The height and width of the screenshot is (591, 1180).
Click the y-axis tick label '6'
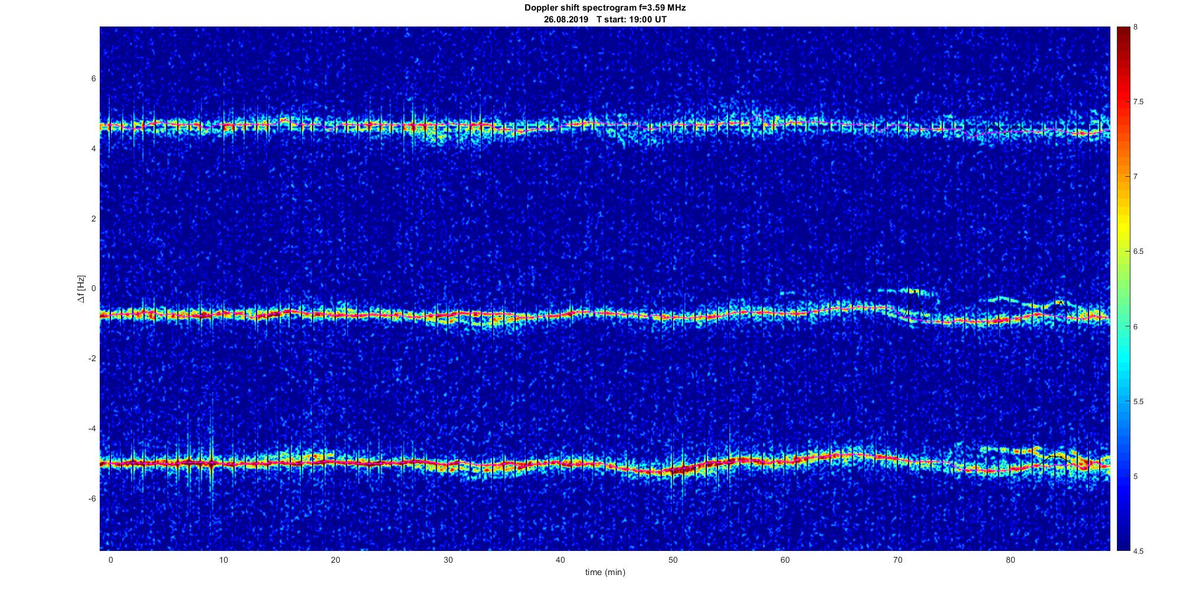tap(93, 79)
